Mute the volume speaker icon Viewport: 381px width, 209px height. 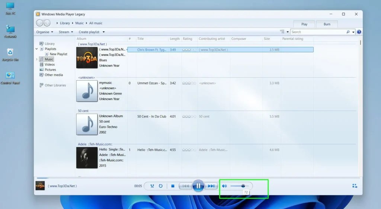click(224, 186)
